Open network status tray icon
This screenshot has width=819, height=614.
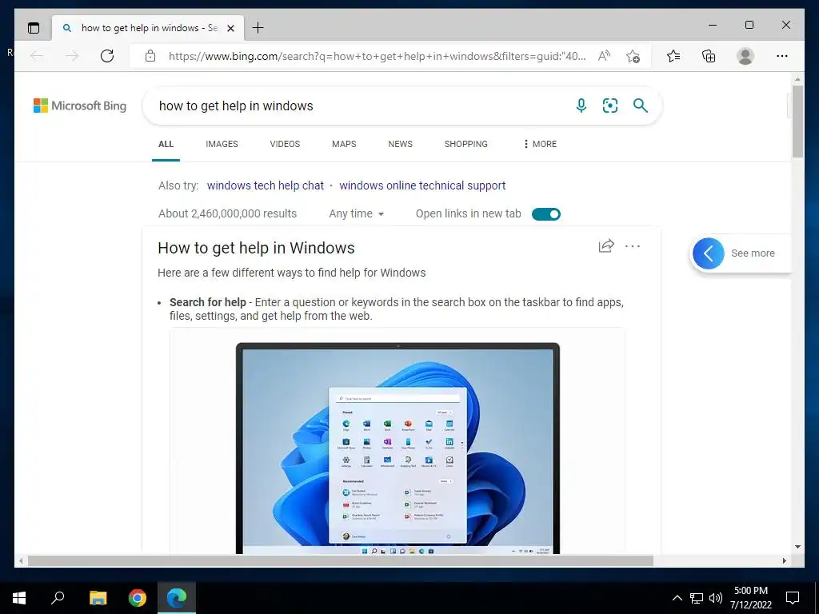pyautogui.click(x=697, y=598)
